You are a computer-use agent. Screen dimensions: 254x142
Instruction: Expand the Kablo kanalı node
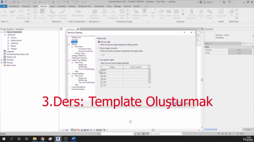[8, 40]
